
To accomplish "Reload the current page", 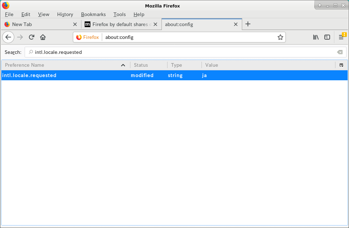I will [x=31, y=37].
